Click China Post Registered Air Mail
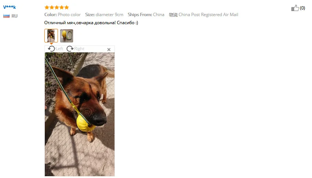The height and width of the screenshot is (178, 312). 208,15
